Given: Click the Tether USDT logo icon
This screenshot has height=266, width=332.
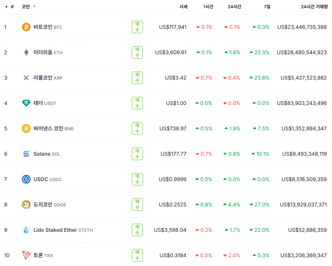Looking at the screenshot, I should [x=26, y=103].
